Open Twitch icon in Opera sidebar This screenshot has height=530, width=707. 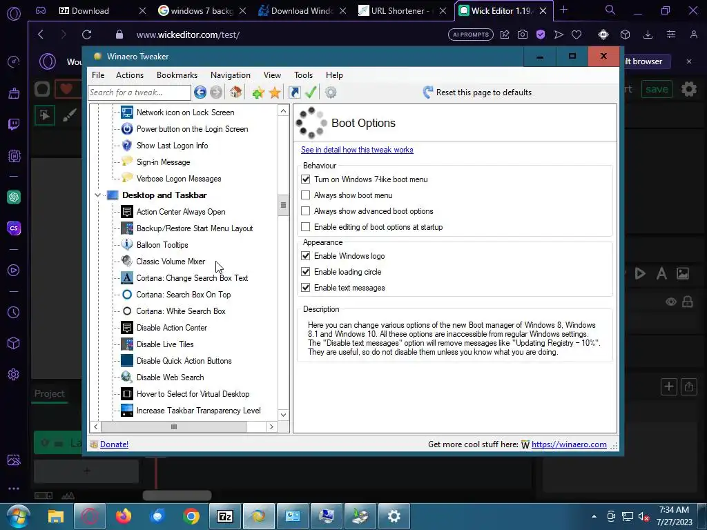coord(14,124)
